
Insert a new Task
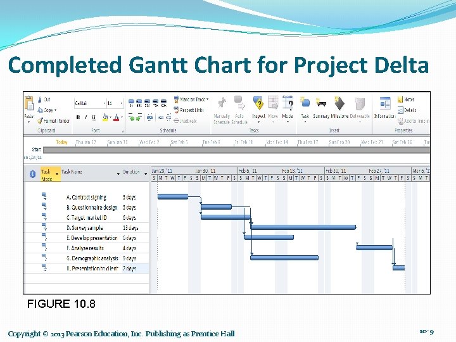pyautogui.click(x=305, y=109)
